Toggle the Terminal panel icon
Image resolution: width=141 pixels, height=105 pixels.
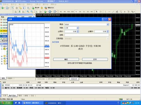coord(24,8)
